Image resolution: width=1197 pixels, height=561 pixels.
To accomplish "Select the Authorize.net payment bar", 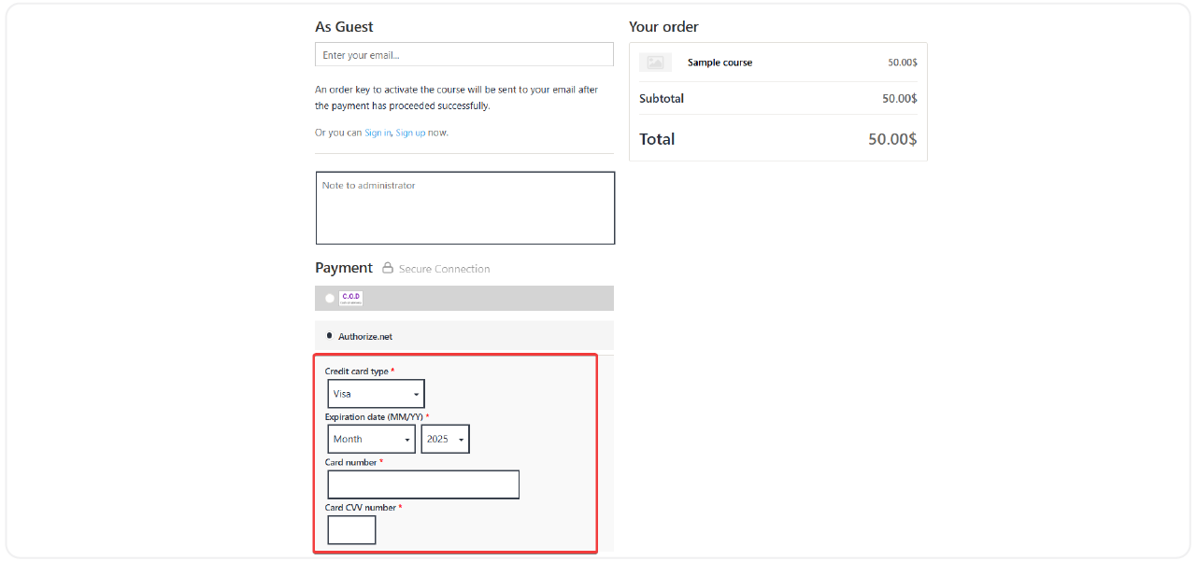I will [x=463, y=335].
